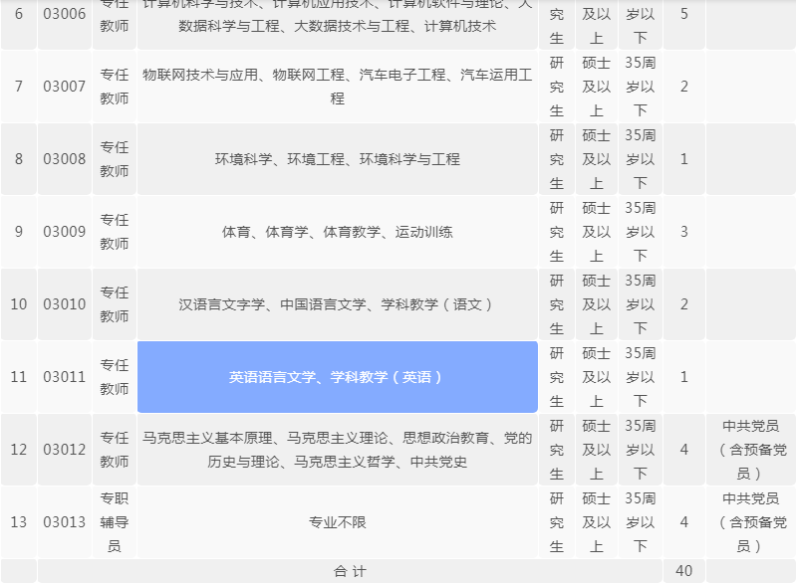The image size is (796, 583).
Task: Click headcount 4 in row 03012
Action: click(683, 449)
